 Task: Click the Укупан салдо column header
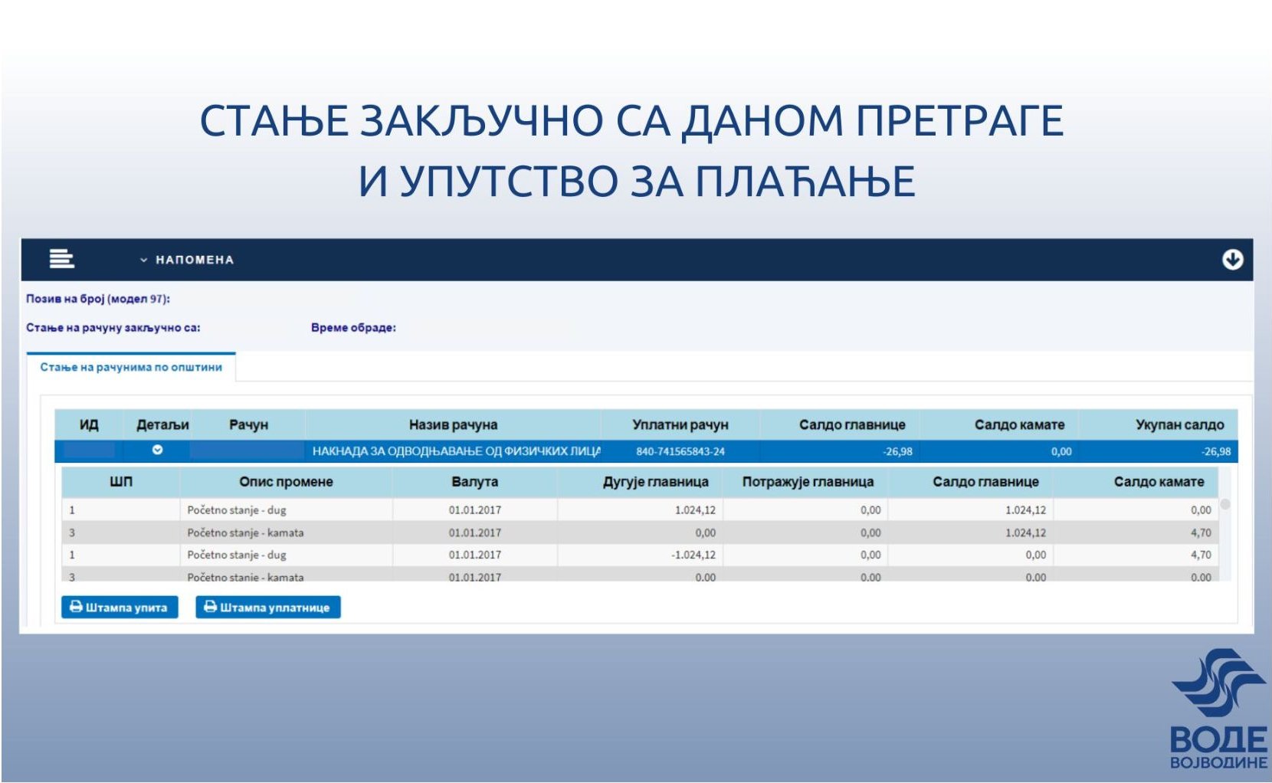pos(1179,424)
